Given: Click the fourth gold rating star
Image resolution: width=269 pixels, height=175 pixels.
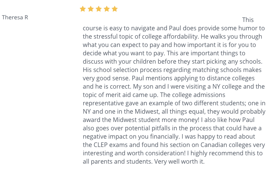Looking at the screenshot, I should click(x=107, y=9).
